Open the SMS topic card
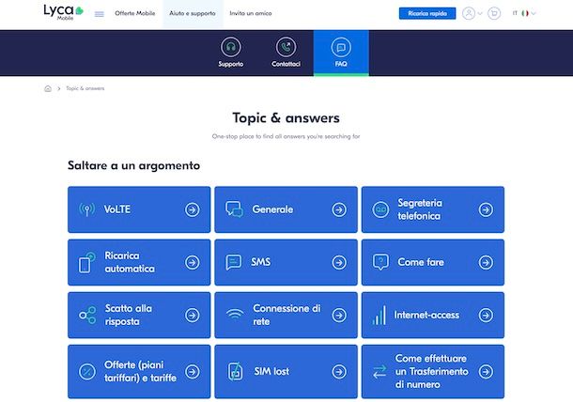This screenshot has width=573, height=402. pos(286,262)
